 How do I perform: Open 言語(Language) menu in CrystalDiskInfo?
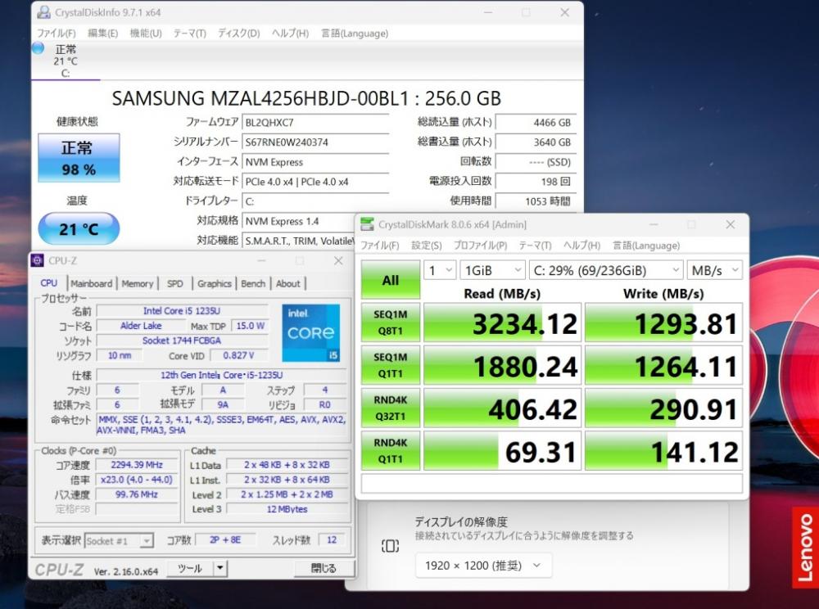(354, 34)
